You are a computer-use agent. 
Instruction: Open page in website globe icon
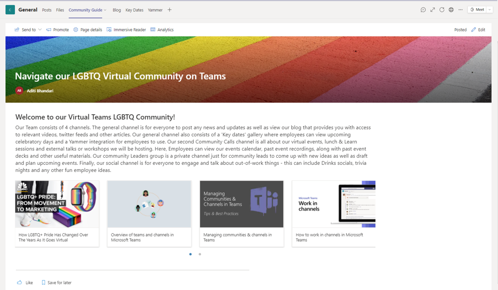(451, 10)
